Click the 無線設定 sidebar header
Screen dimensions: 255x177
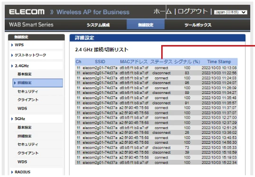tap(36, 37)
